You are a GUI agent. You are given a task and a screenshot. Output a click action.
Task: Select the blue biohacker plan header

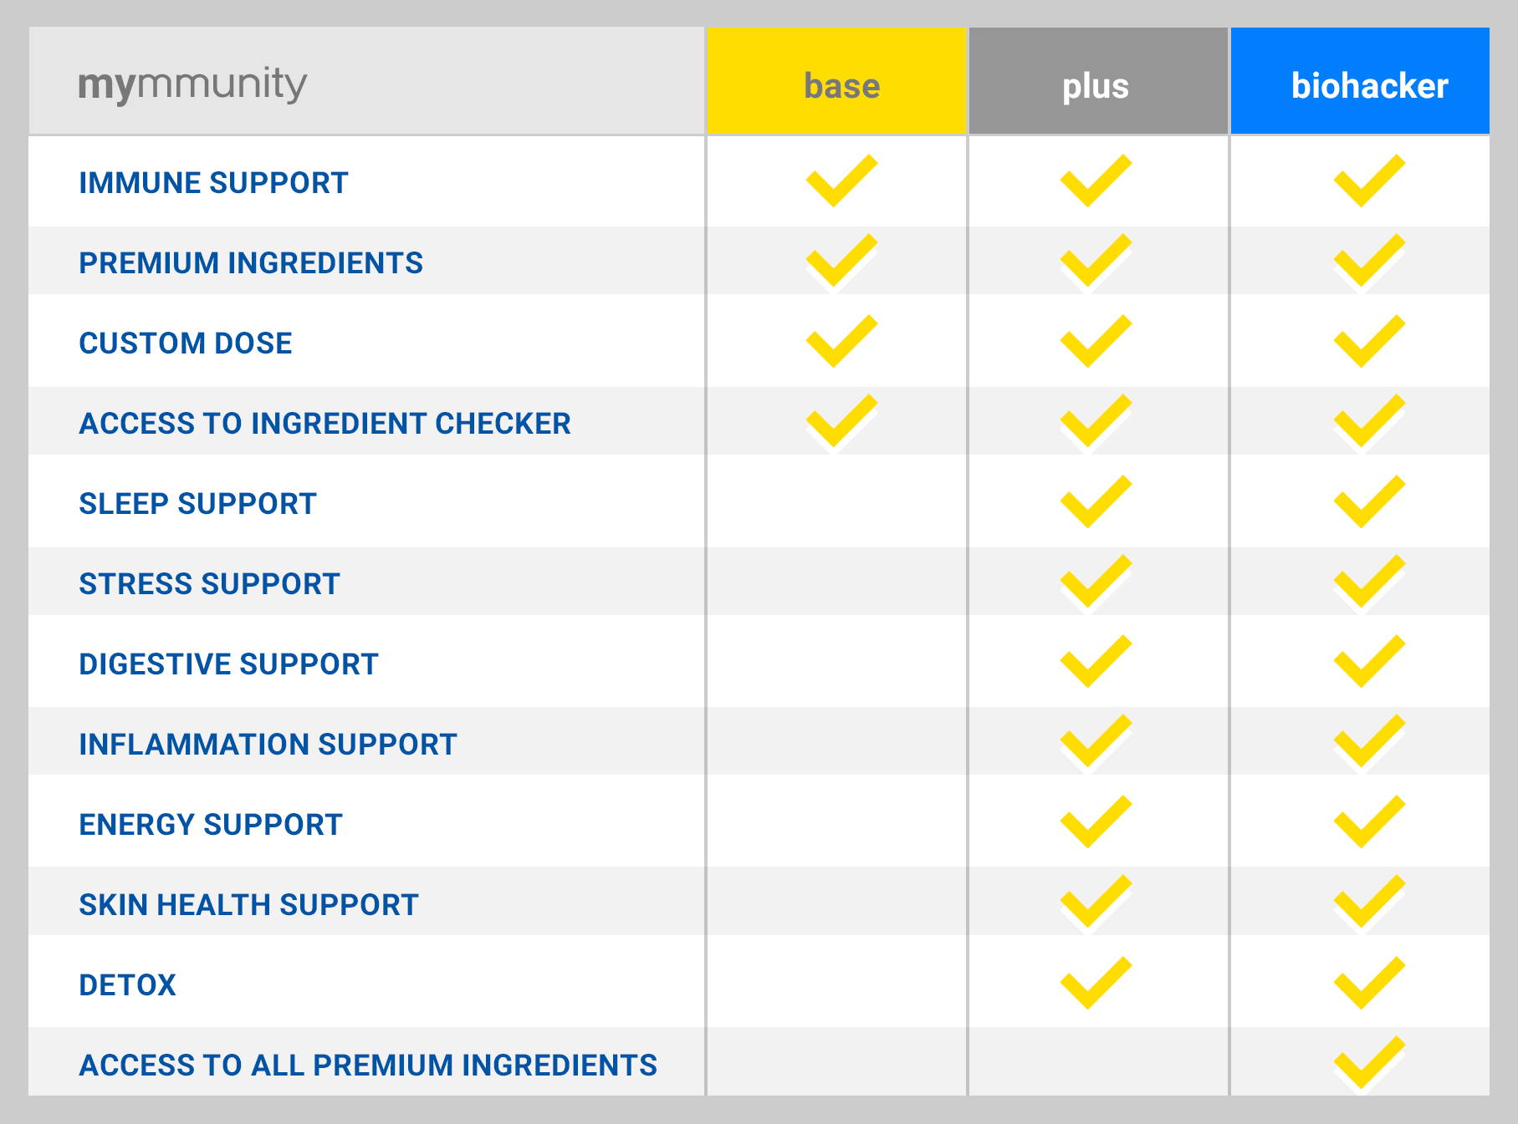[x=1360, y=80]
